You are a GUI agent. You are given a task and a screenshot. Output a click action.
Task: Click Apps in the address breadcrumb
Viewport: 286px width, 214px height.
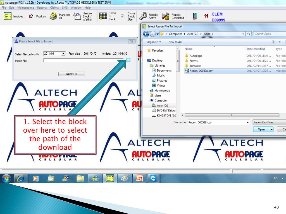pos(207,34)
